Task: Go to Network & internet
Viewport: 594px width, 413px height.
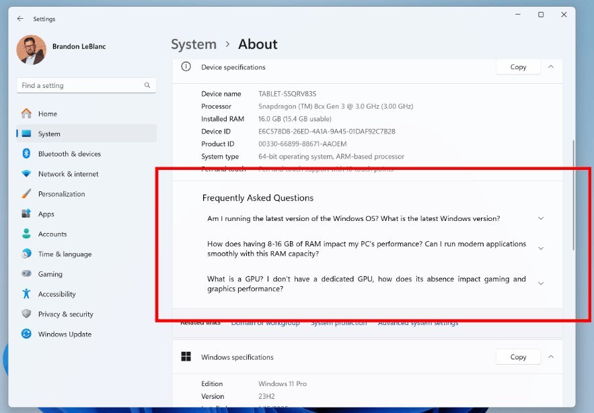Action: click(86, 174)
